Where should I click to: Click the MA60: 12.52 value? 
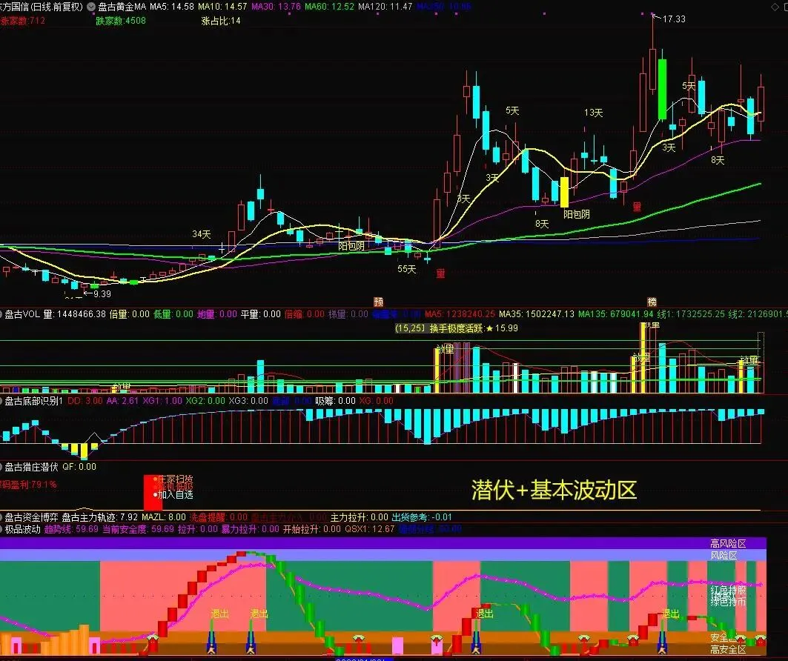tap(329, 7)
